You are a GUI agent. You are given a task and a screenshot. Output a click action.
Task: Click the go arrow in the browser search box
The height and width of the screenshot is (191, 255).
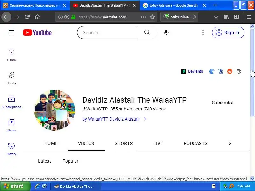tap(193, 17)
